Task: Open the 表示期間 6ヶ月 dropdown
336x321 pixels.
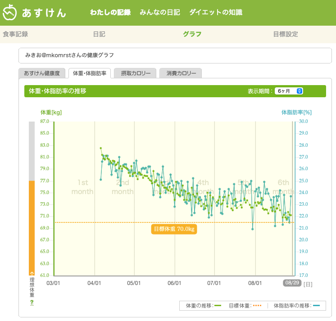Action: point(289,91)
